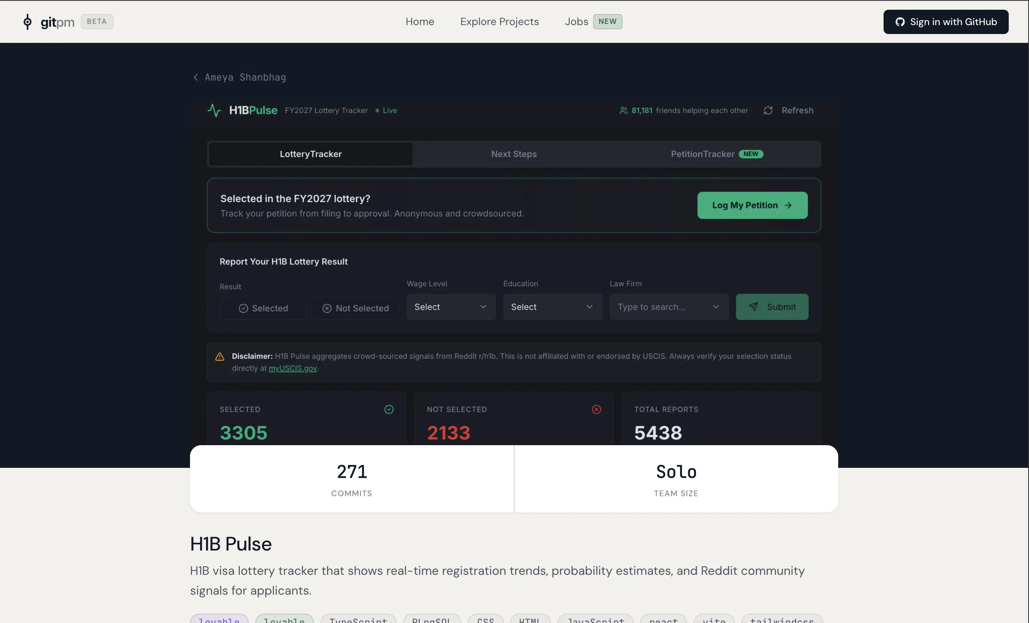Switch to the Next Steps tab

coord(513,154)
